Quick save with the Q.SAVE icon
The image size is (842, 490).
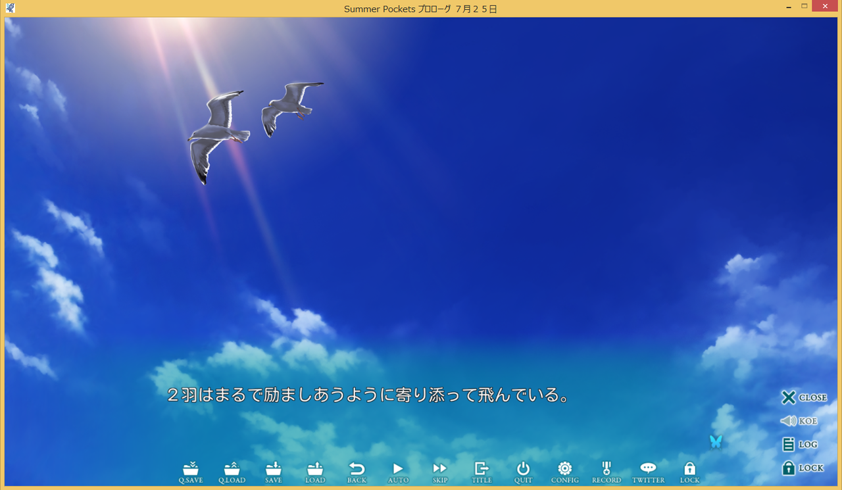(x=191, y=472)
